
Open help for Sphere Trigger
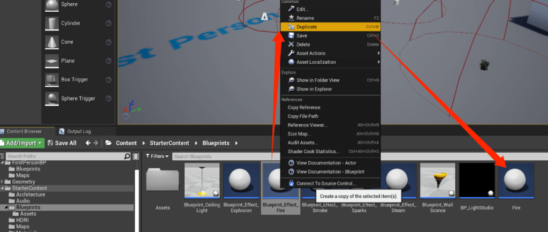(x=108, y=99)
